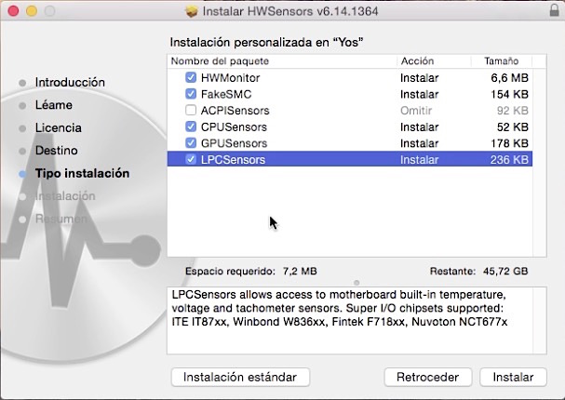The width and height of the screenshot is (565, 400).
Task: Uncheck the GPUSensors package checkbox
Action: point(191,143)
